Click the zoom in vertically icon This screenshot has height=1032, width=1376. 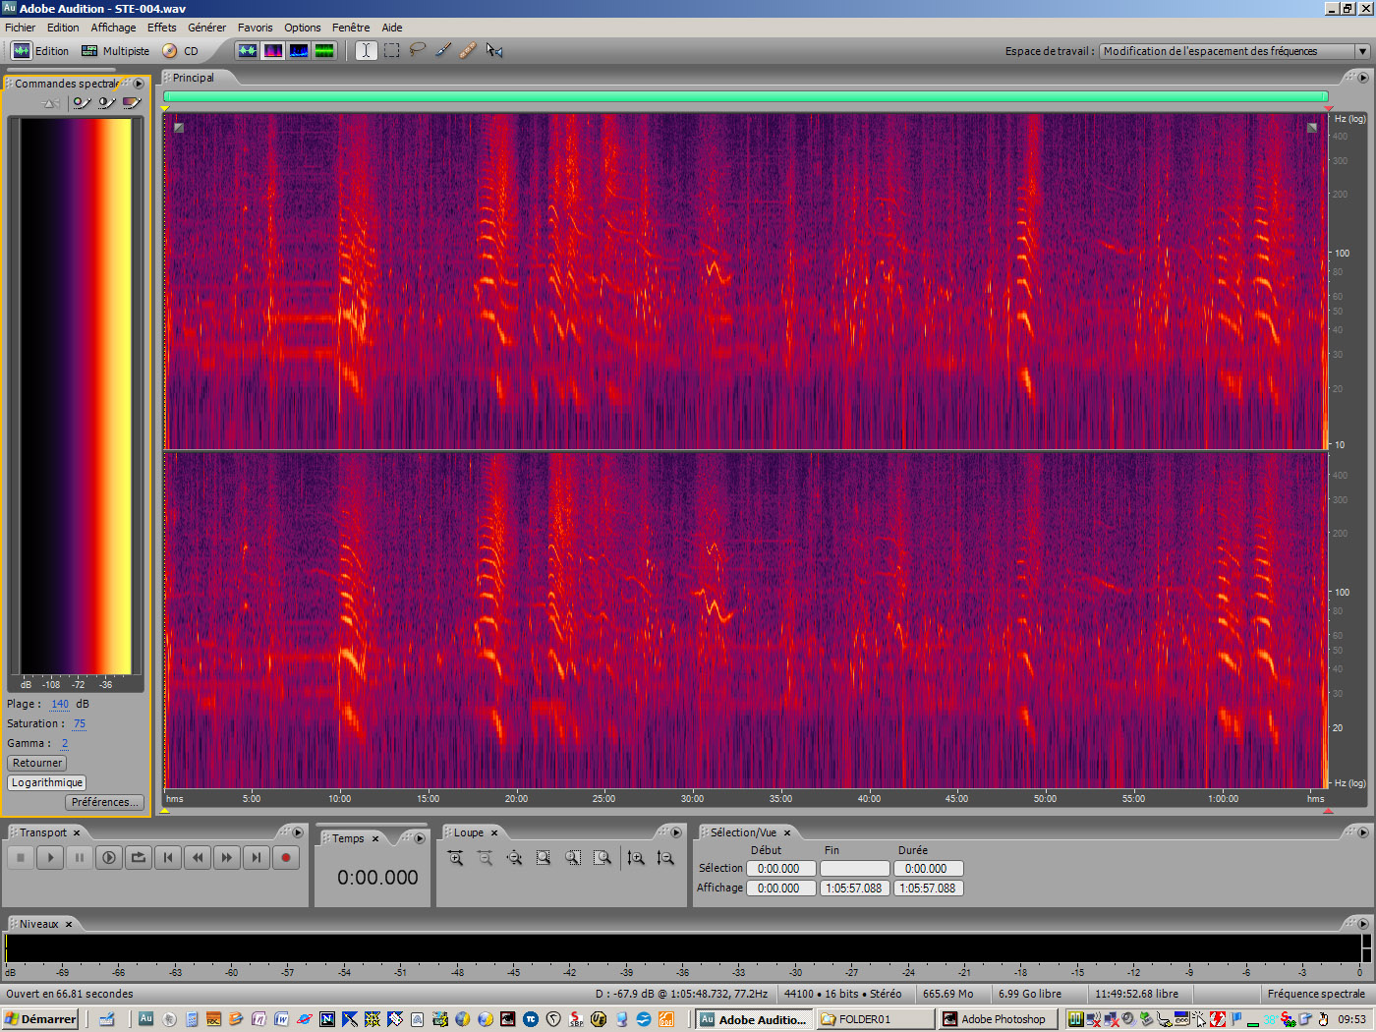coord(636,858)
